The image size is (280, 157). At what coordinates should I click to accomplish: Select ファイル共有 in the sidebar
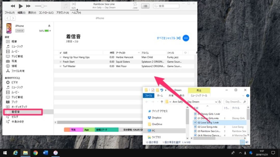(x=18, y=71)
